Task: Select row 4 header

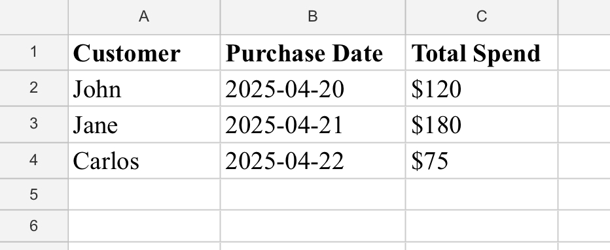Action: click(34, 161)
